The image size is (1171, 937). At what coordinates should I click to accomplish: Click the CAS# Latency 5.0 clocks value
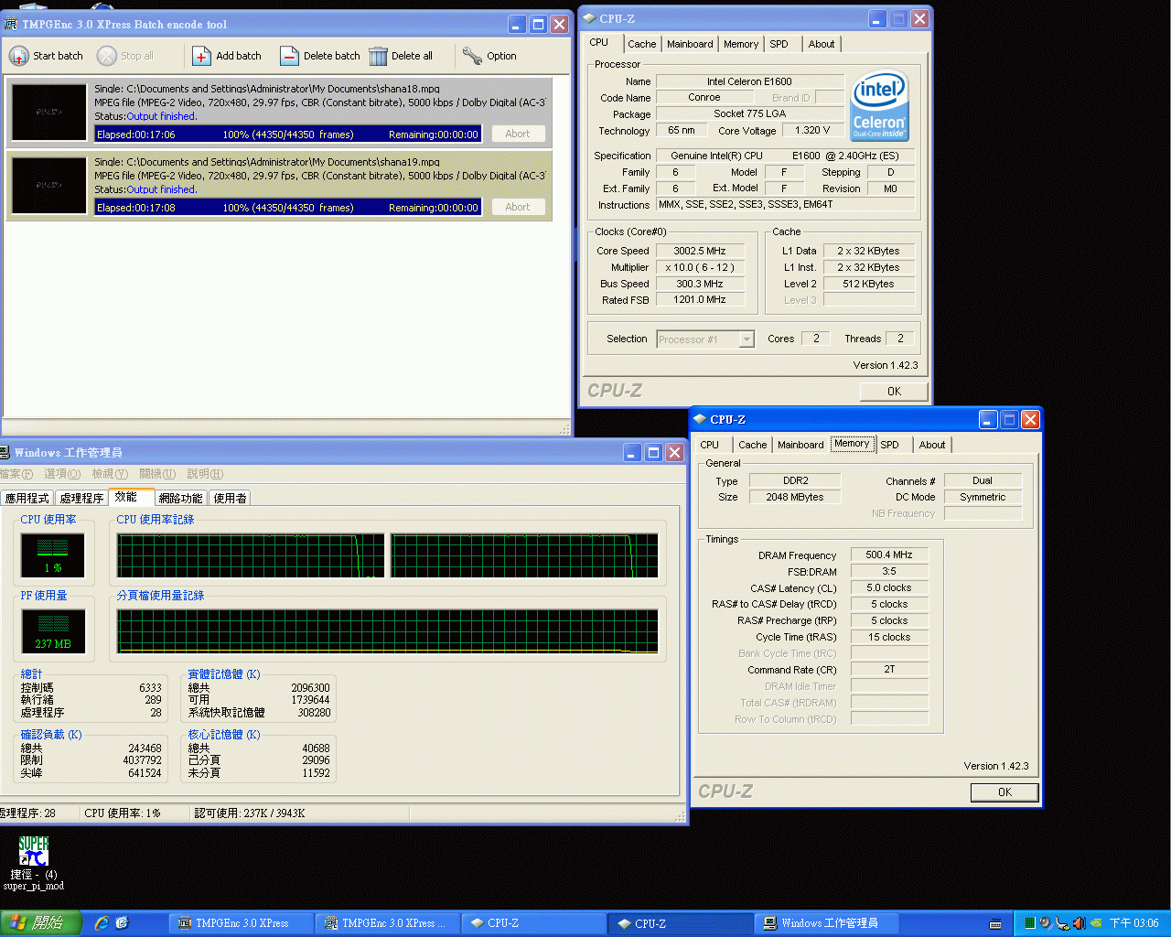pyautogui.click(x=889, y=587)
